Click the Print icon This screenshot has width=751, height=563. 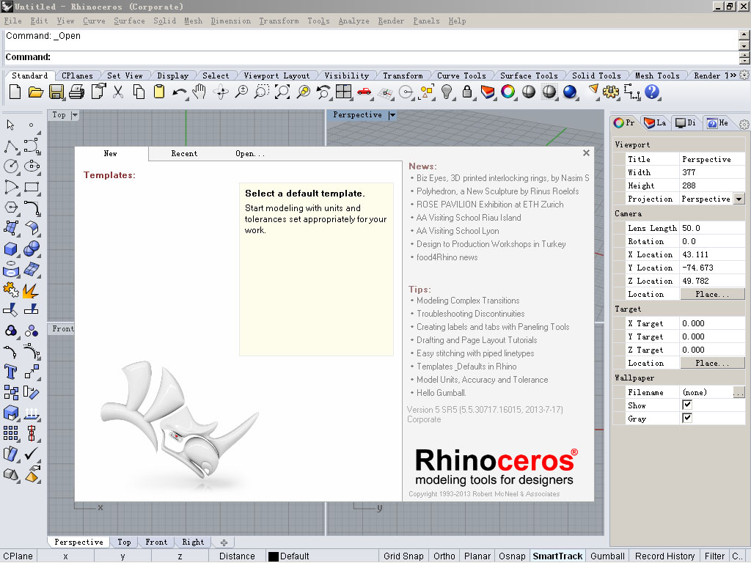[x=76, y=92]
